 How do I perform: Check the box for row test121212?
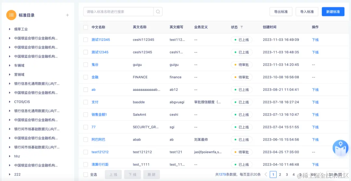(85, 152)
